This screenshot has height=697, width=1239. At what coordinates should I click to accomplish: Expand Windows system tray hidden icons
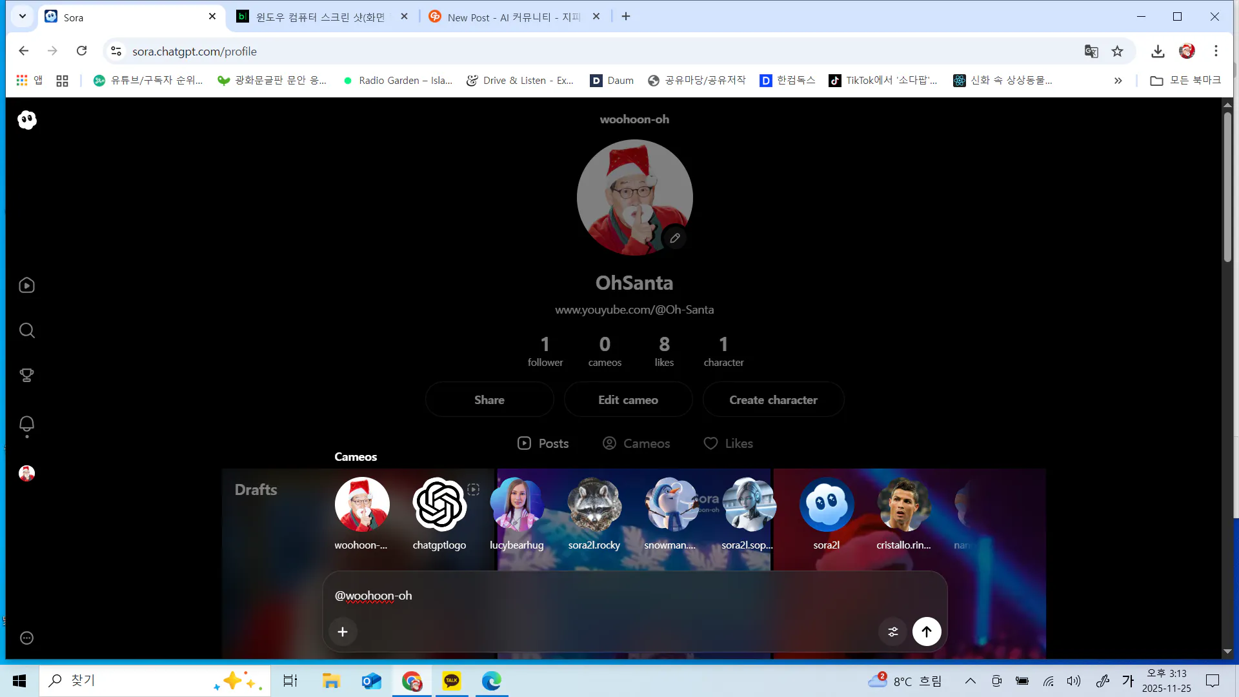tap(970, 681)
